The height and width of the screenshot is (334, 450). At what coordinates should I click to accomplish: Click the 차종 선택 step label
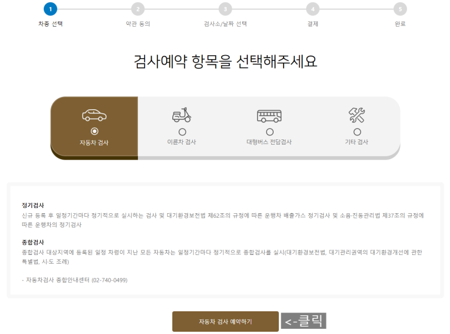point(51,24)
